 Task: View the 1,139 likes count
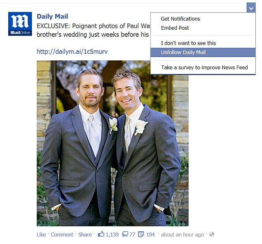tap(112, 235)
